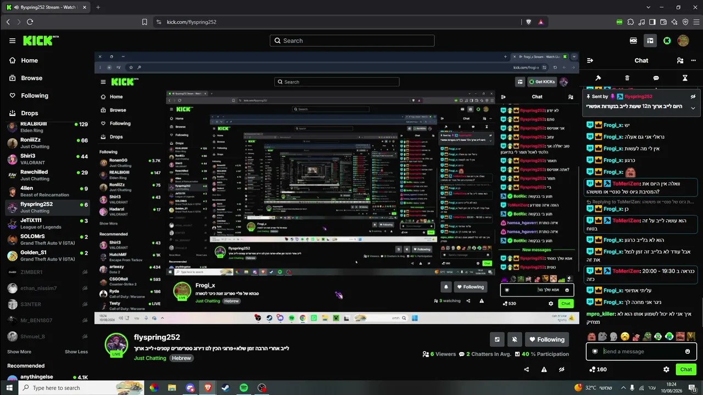The width and height of the screenshot is (703, 395).
Task: Click the flyspring252 streamer avatar
Action: [116, 345]
